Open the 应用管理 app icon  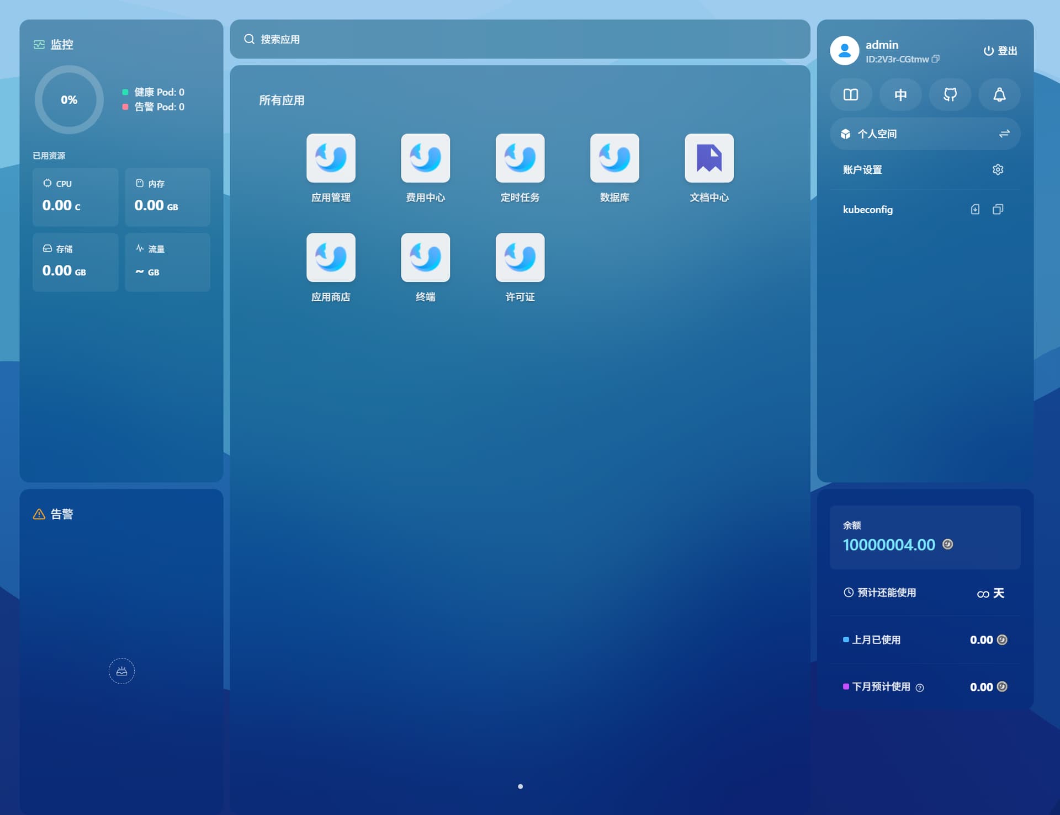pos(331,158)
